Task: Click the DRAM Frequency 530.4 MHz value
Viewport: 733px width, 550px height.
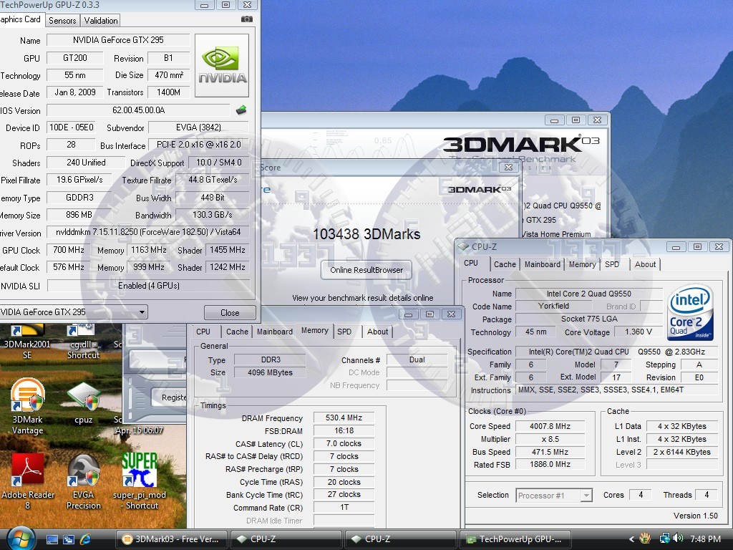Action: [344, 418]
